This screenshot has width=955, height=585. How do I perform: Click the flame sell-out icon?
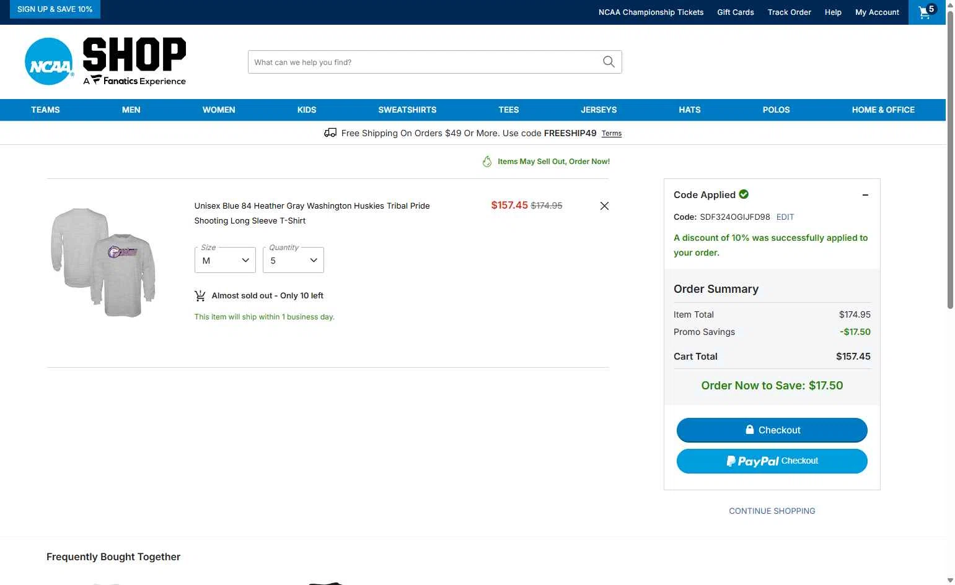click(487, 162)
